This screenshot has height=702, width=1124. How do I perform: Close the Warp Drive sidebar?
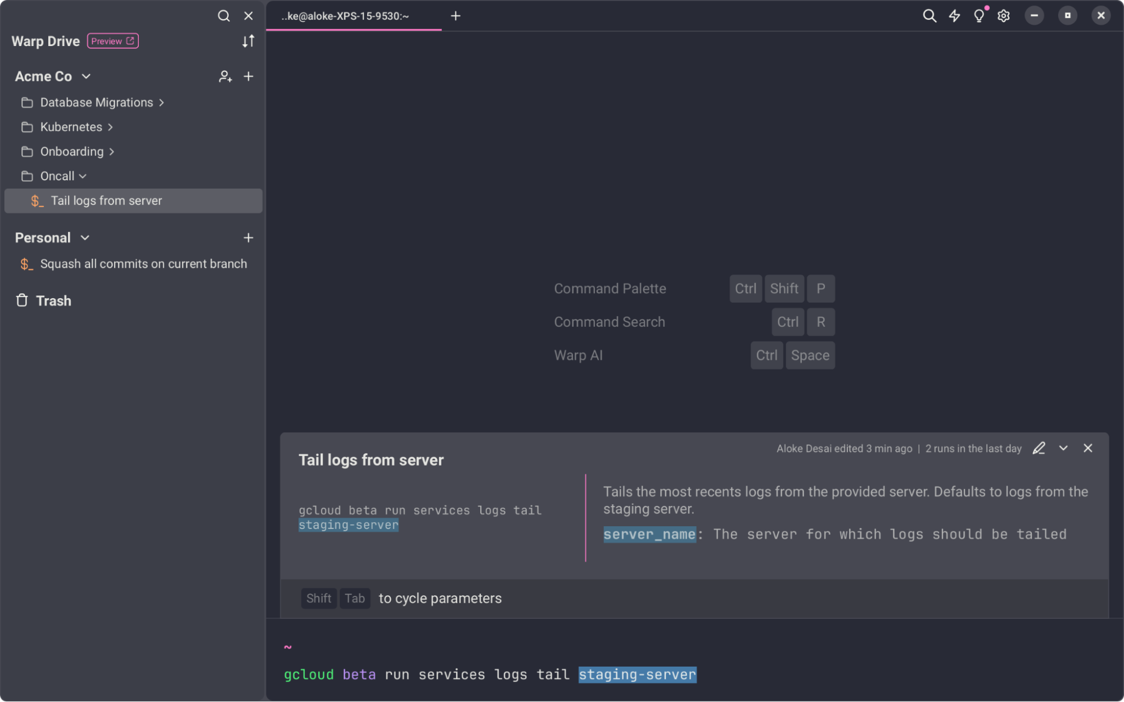point(249,16)
